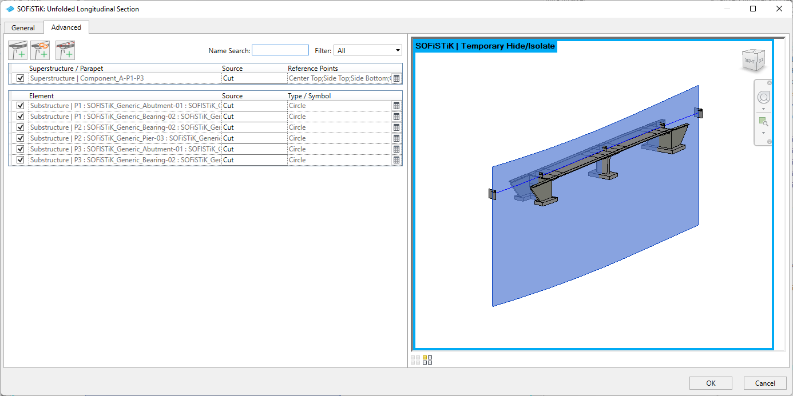Select the zoom region icon in navigation bar

[x=763, y=121]
